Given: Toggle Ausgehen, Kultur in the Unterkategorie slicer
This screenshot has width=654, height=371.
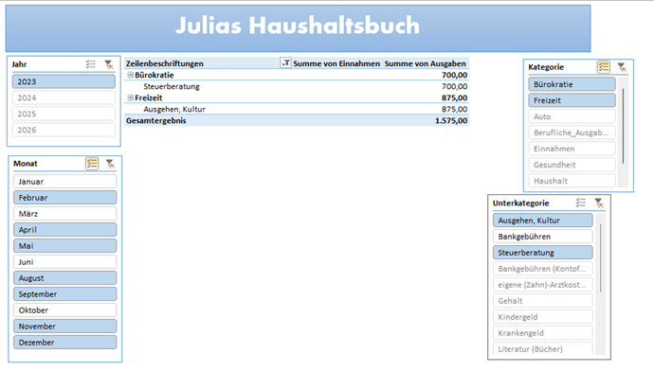Looking at the screenshot, I should point(543,221).
